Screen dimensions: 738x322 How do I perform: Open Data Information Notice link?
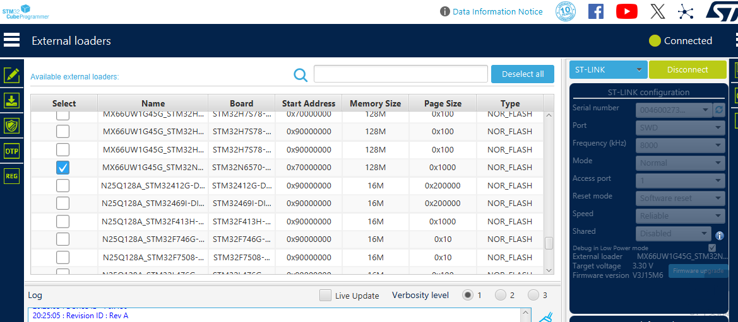497,11
